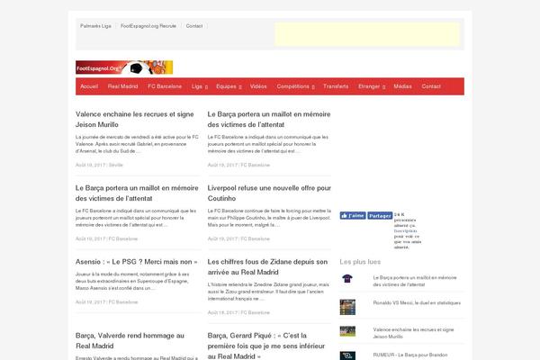The image size is (540, 360).
Task: Open the RUMEUR Barça pour Brandon thumbnail
Action: pos(347,355)
